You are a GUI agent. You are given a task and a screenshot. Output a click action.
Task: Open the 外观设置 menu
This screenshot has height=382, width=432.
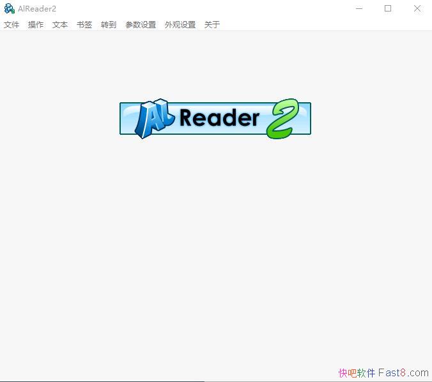pos(180,25)
